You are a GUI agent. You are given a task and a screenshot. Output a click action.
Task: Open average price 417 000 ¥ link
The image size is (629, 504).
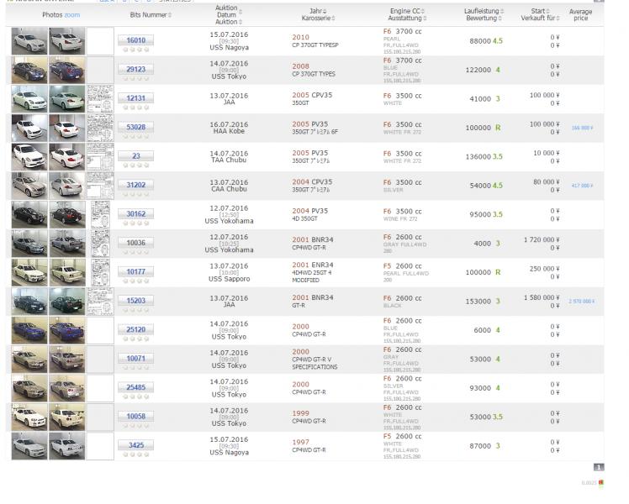(x=582, y=186)
